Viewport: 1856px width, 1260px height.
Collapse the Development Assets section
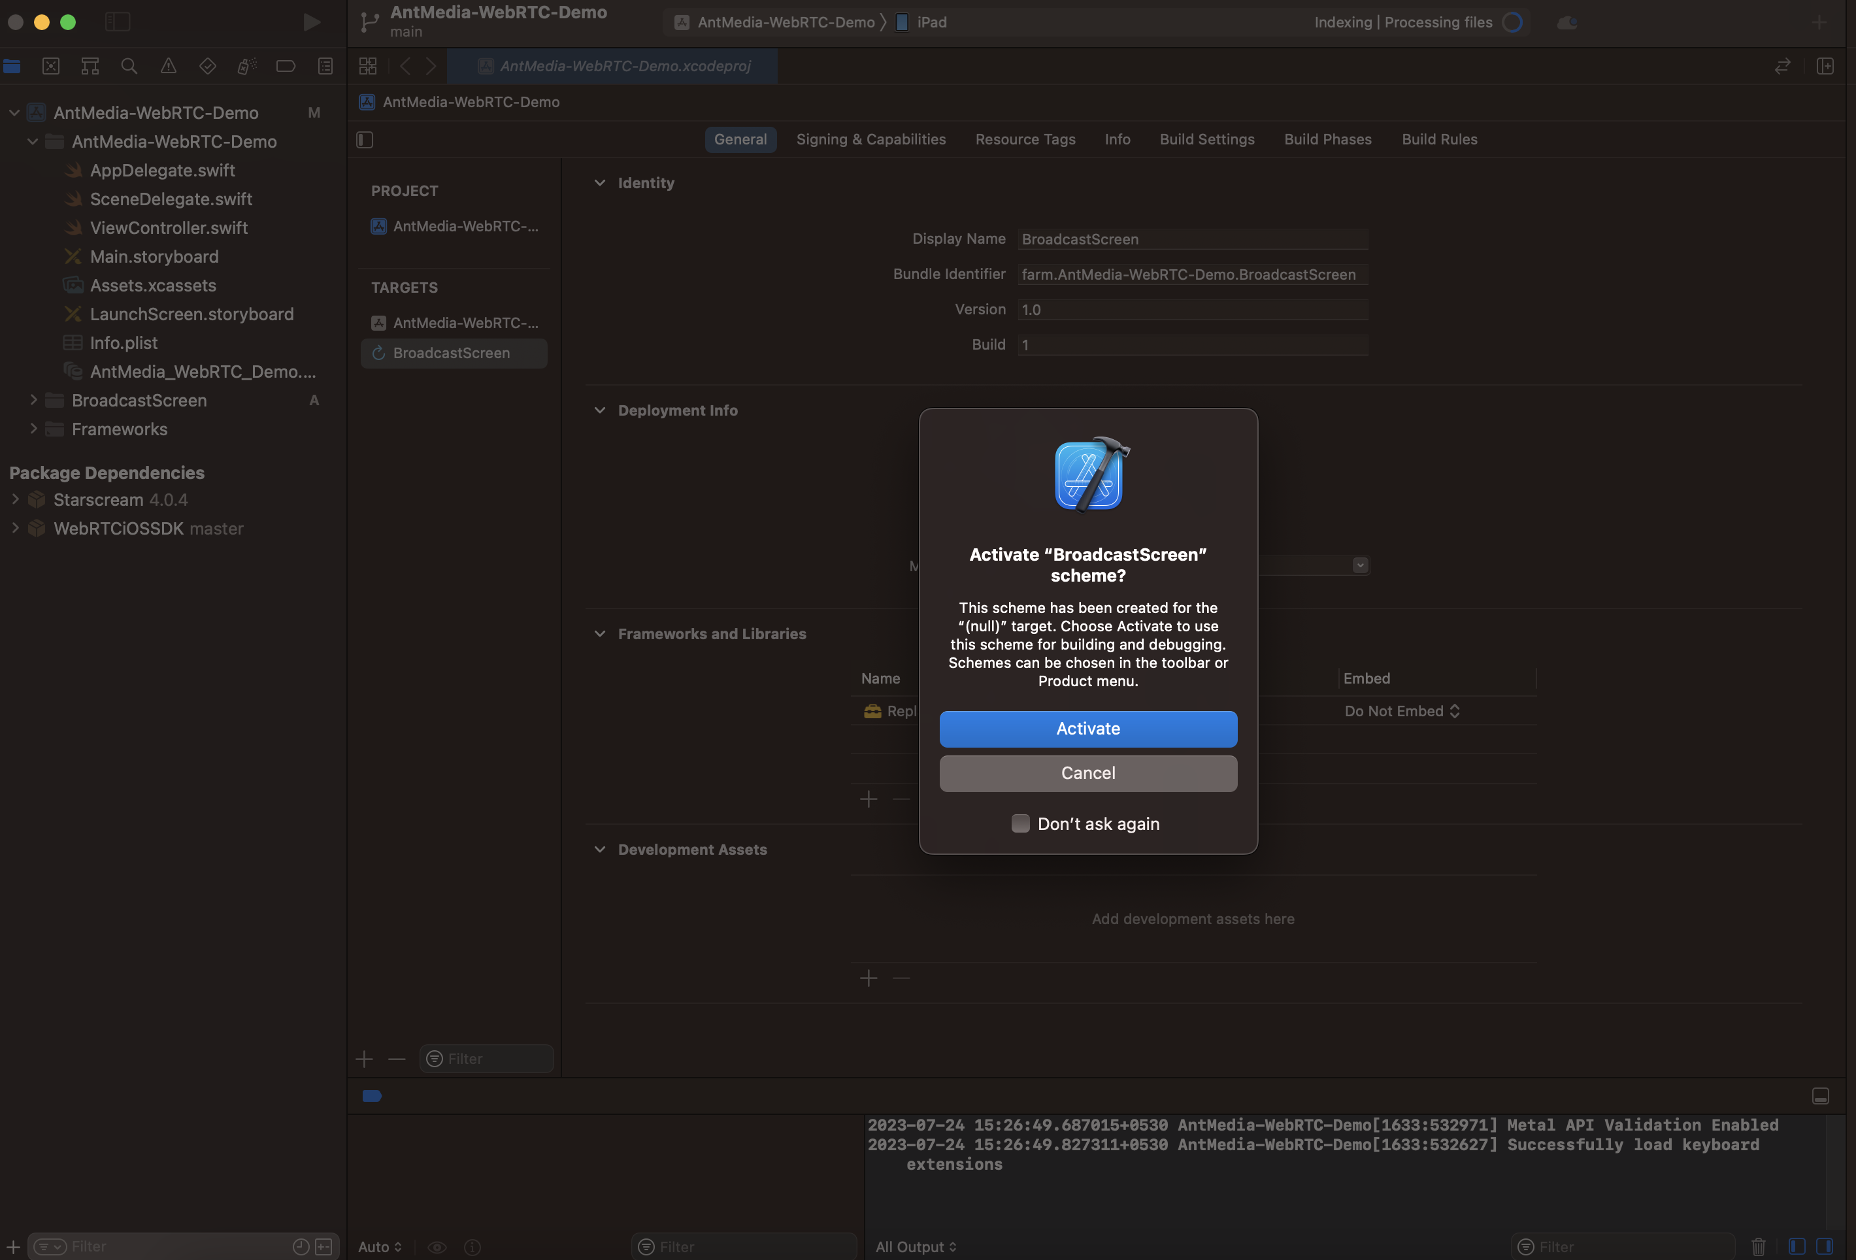coord(600,850)
